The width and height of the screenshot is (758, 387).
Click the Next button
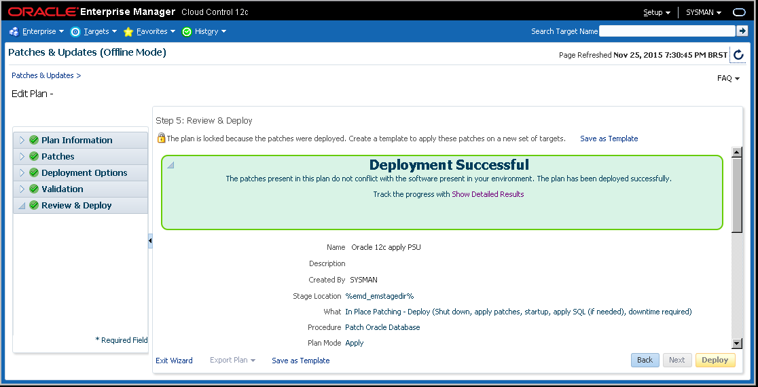(x=676, y=360)
